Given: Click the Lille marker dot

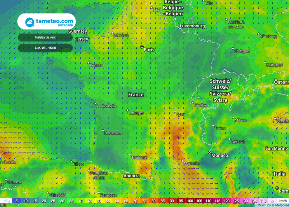Looking at the screenshot, I should (x=152, y=8).
